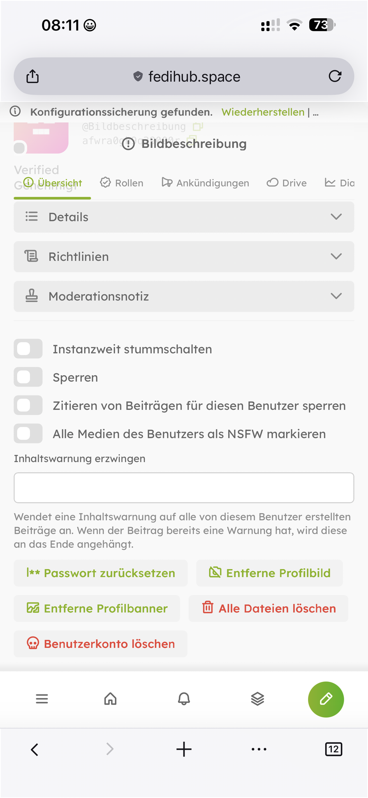This screenshot has height=798, width=368.
Task: Go to the home timeline icon
Action: point(110,699)
